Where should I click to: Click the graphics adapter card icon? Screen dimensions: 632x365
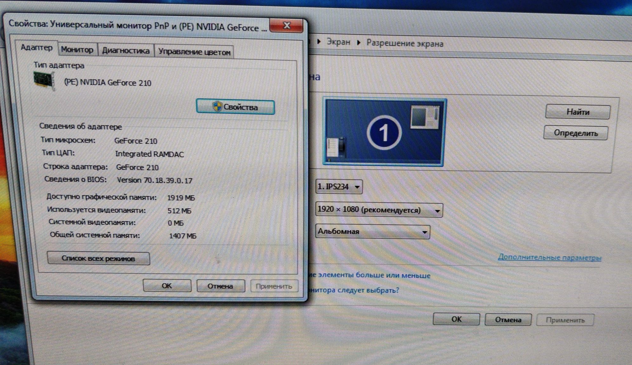pyautogui.click(x=44, y=80)
